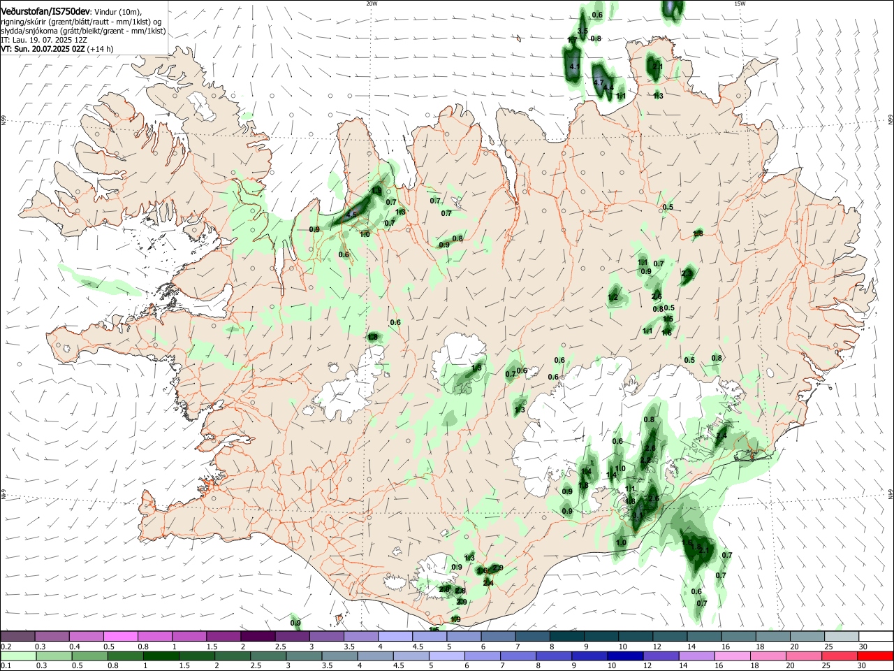
Task: Click the 'Veðurstofan/IS750dev' title text
Action: pos(45,11)
